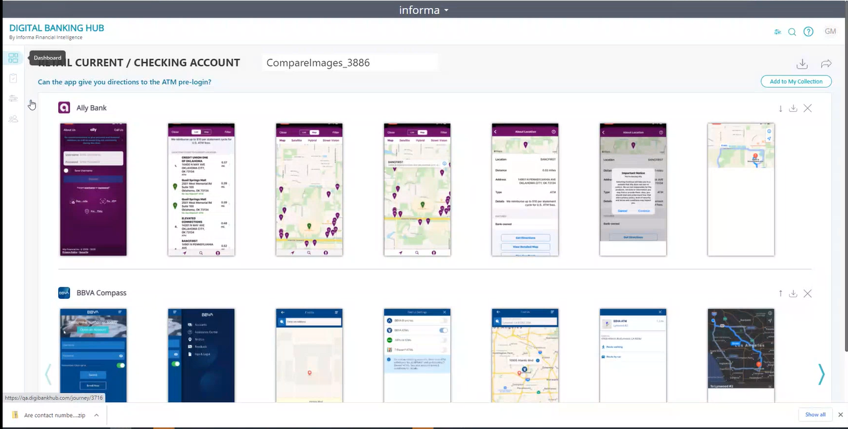Open the compare sliders sidebar icon
Screen dimensions: 848x429
(x=13, y=98)
